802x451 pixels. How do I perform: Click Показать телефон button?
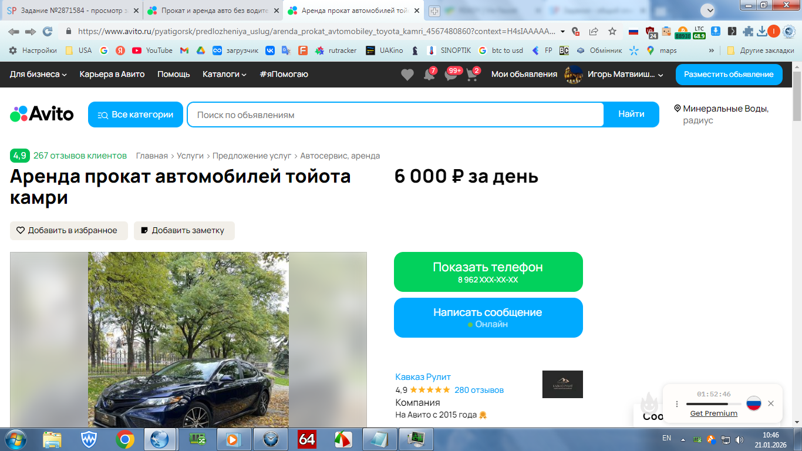[488, 272]
